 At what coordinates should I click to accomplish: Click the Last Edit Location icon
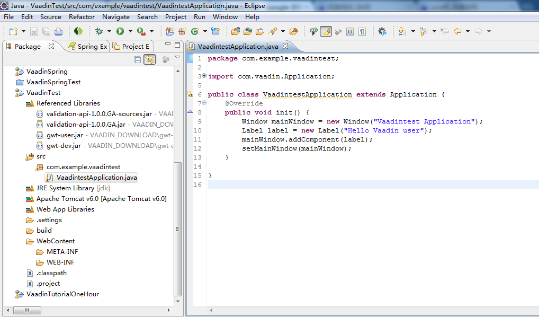point(445,31)
